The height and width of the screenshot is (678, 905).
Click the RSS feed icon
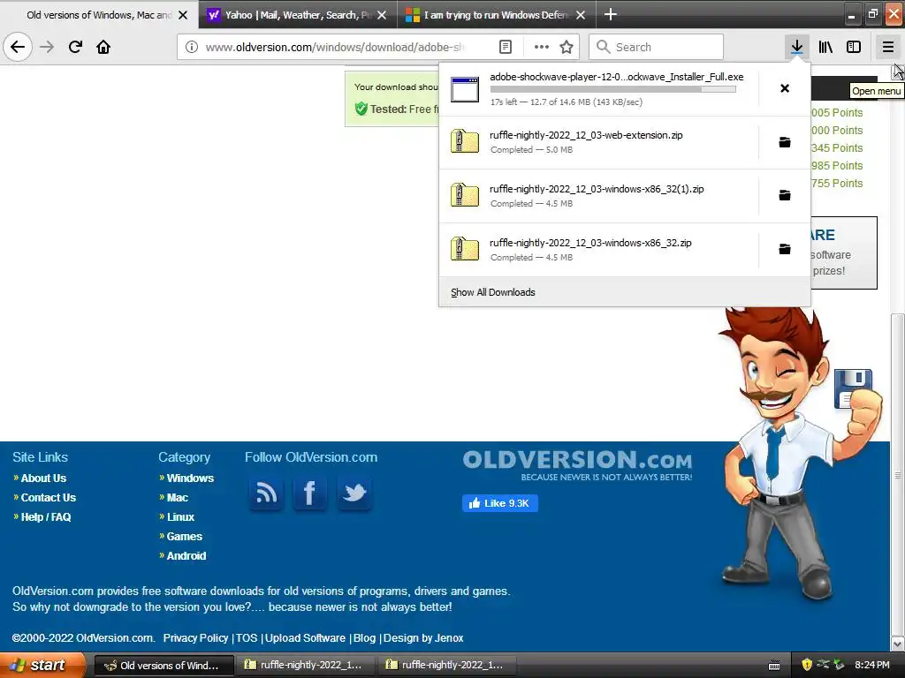tap(265, 493)
